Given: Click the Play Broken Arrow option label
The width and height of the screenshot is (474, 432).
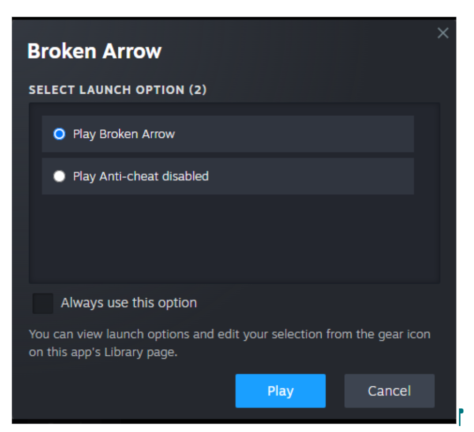Looking at the screenshot, I should pyautogui.click(x=124, y=134).
